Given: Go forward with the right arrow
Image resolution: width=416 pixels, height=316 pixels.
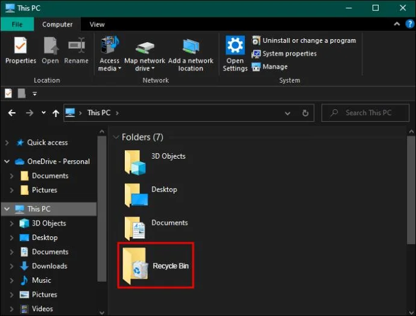Looking at the screenshot, I should pyautogui.click(x=30, y=113).
